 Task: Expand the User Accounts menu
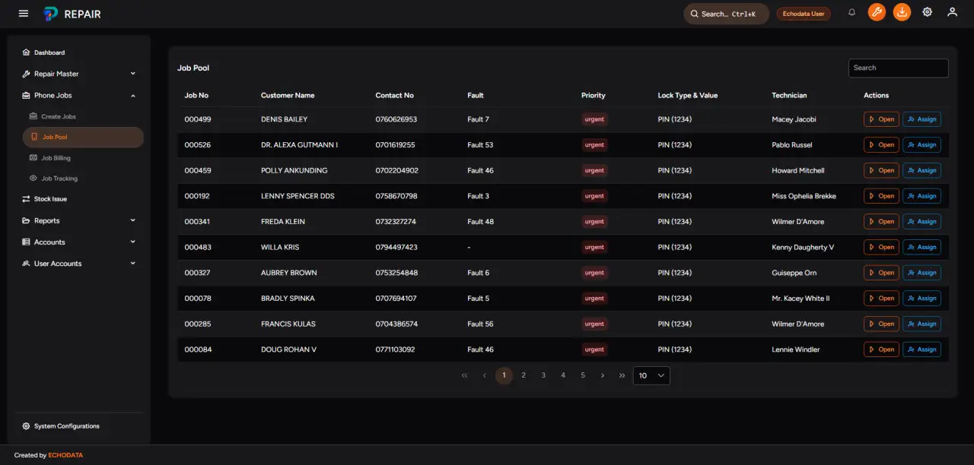[79, 264]
